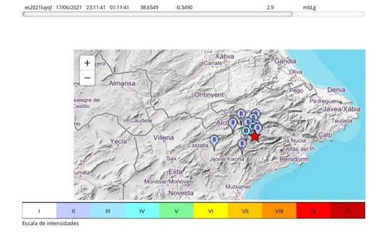Click the Elda map label
This screenshot has height=238, width=387.
[x=176, y=172]
